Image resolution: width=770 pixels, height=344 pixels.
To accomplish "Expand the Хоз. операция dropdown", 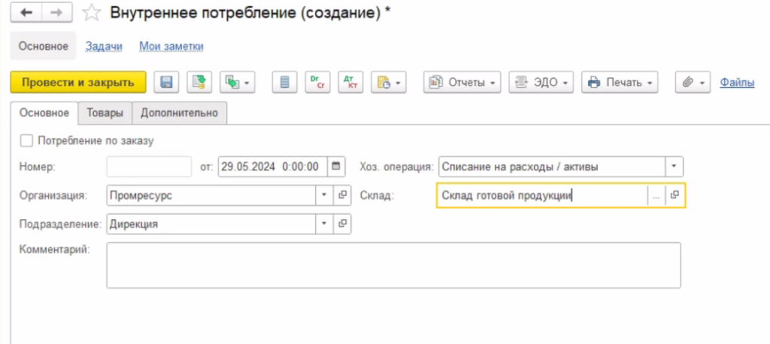I will [674, 166].
